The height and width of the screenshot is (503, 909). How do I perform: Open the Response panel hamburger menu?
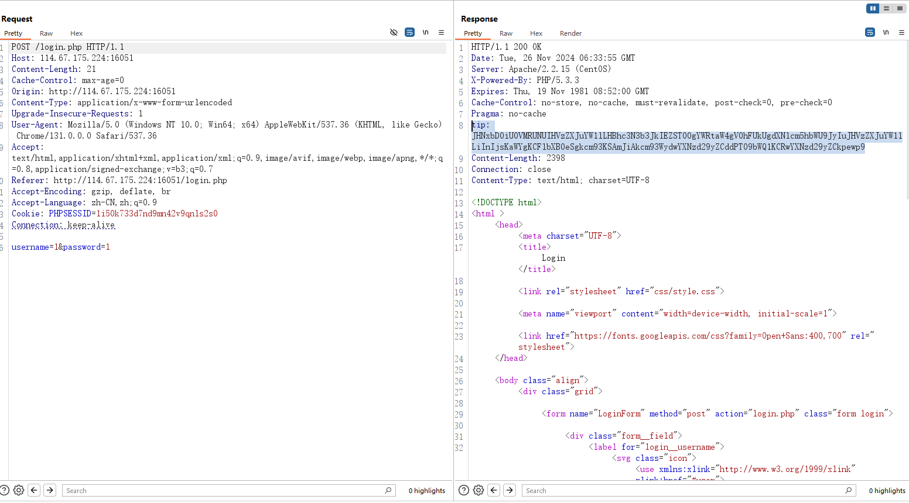tap(901, 33)
